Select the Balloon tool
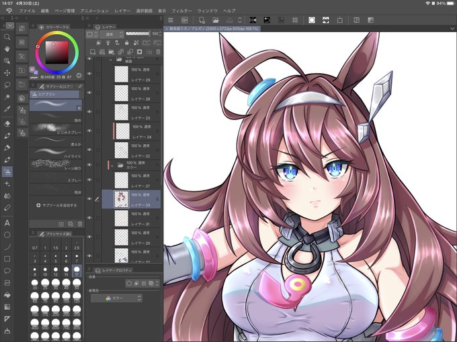The width and height of the screenshot is (457, 342). tap(7, 271)
